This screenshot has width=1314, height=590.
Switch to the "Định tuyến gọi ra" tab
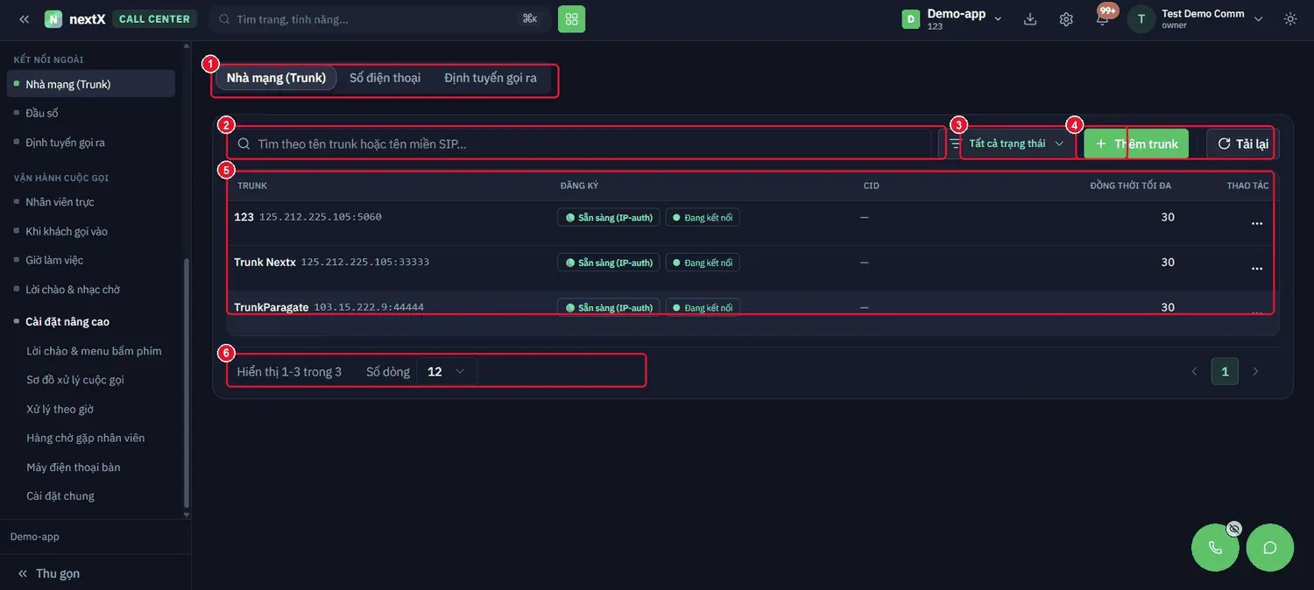(x=491, y=78)
